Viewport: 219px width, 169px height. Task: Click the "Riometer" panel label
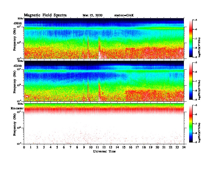(x=17, y=108)
